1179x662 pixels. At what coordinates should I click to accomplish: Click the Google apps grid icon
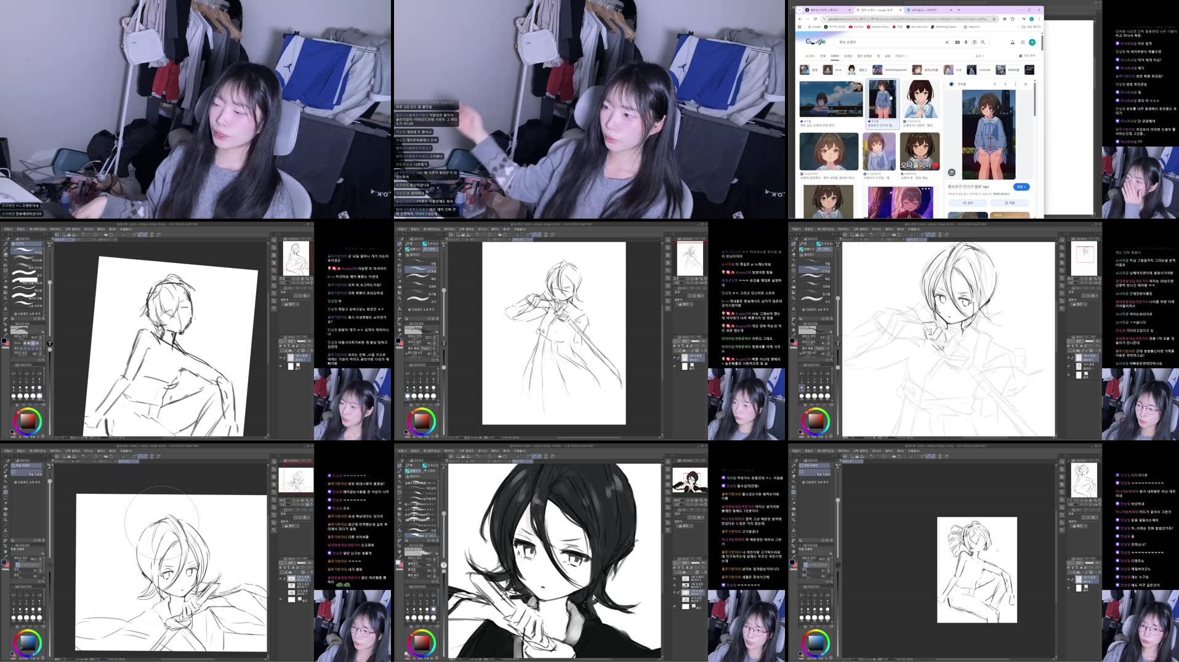tap(1023, 42)
